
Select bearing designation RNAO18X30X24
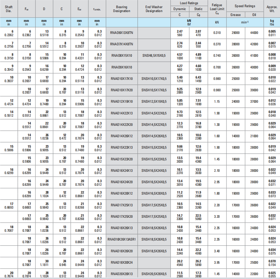click(122, 262)
